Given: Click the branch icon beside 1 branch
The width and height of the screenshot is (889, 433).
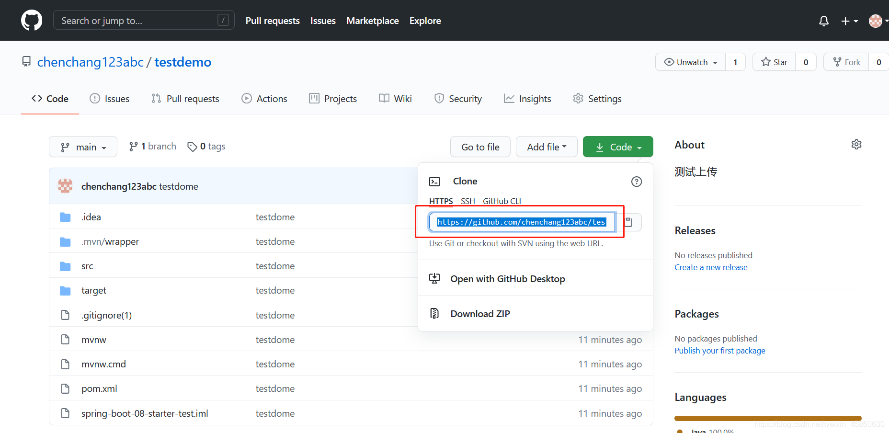Looking at the screenshot, I should (134, 147).
